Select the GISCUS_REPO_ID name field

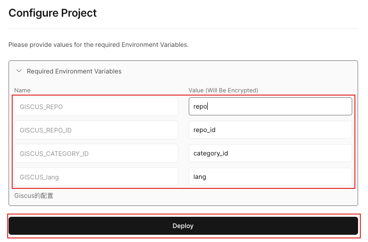click(x=96, y=130)
